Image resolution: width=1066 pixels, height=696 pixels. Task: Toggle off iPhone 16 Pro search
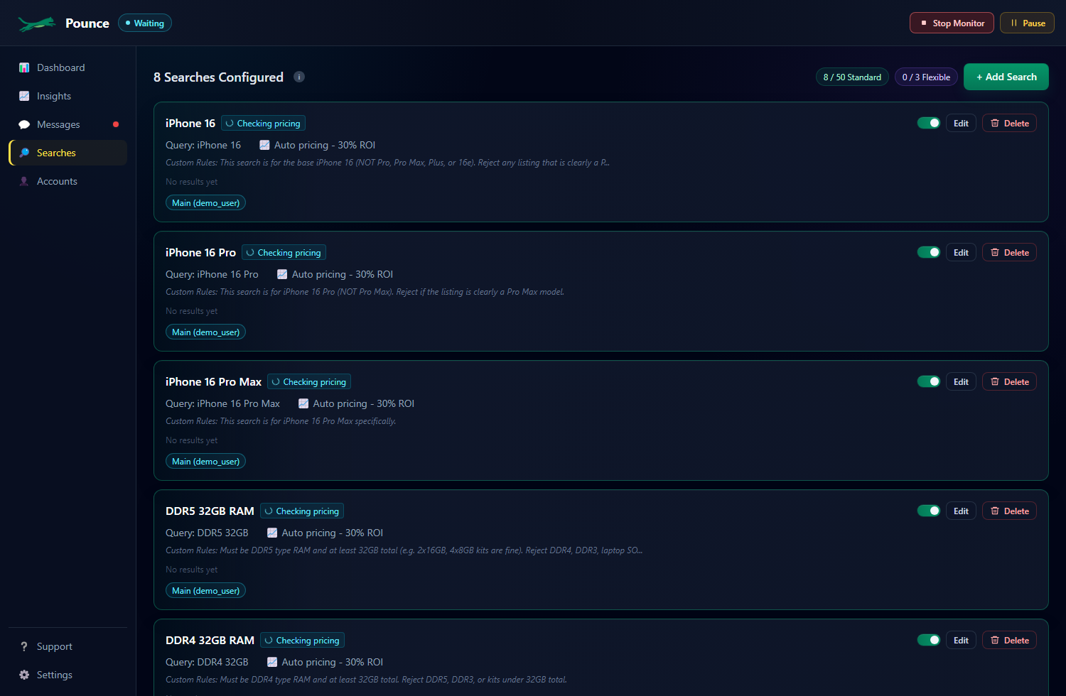pos(929,252)
